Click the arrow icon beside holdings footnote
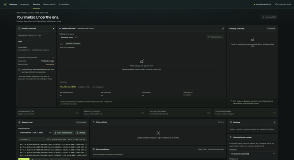 point(231,101)
